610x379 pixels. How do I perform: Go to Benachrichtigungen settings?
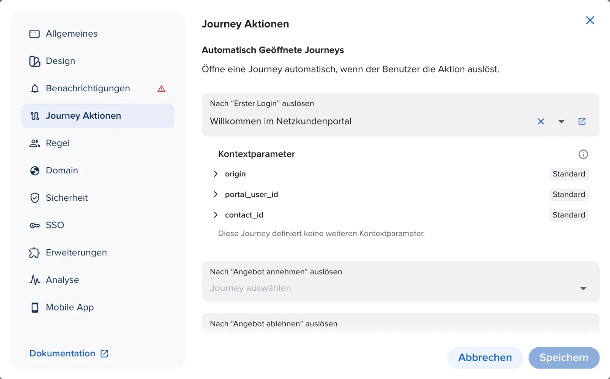tap(98, 89)
